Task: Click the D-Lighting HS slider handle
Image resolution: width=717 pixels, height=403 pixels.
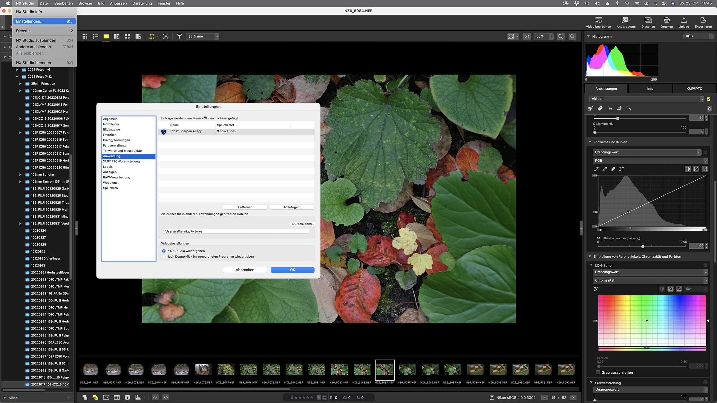Action: click(595, 132)
